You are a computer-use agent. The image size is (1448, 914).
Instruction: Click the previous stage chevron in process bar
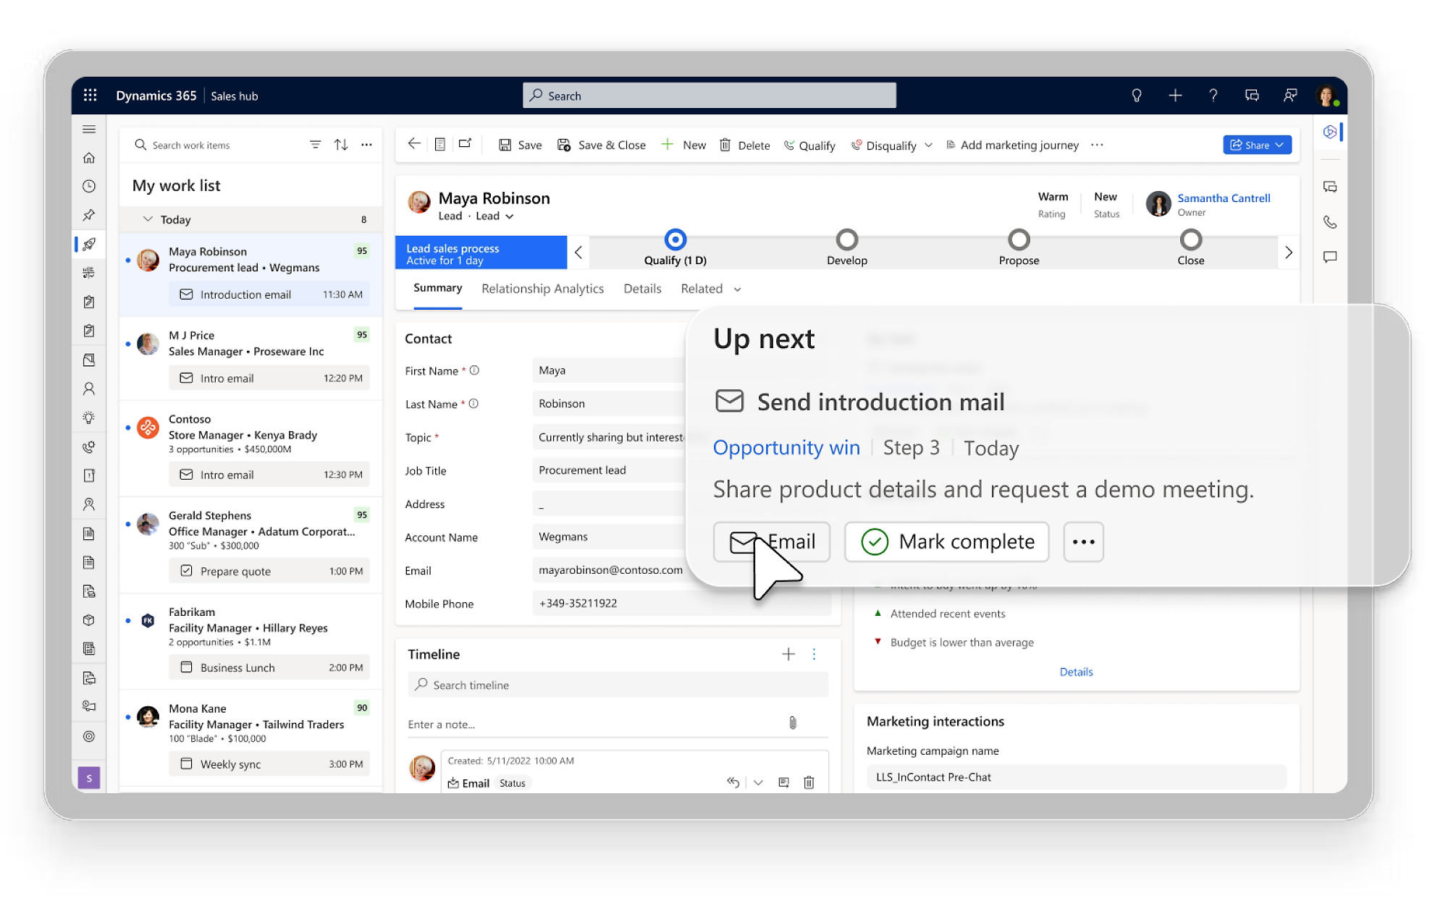(578, 253)
